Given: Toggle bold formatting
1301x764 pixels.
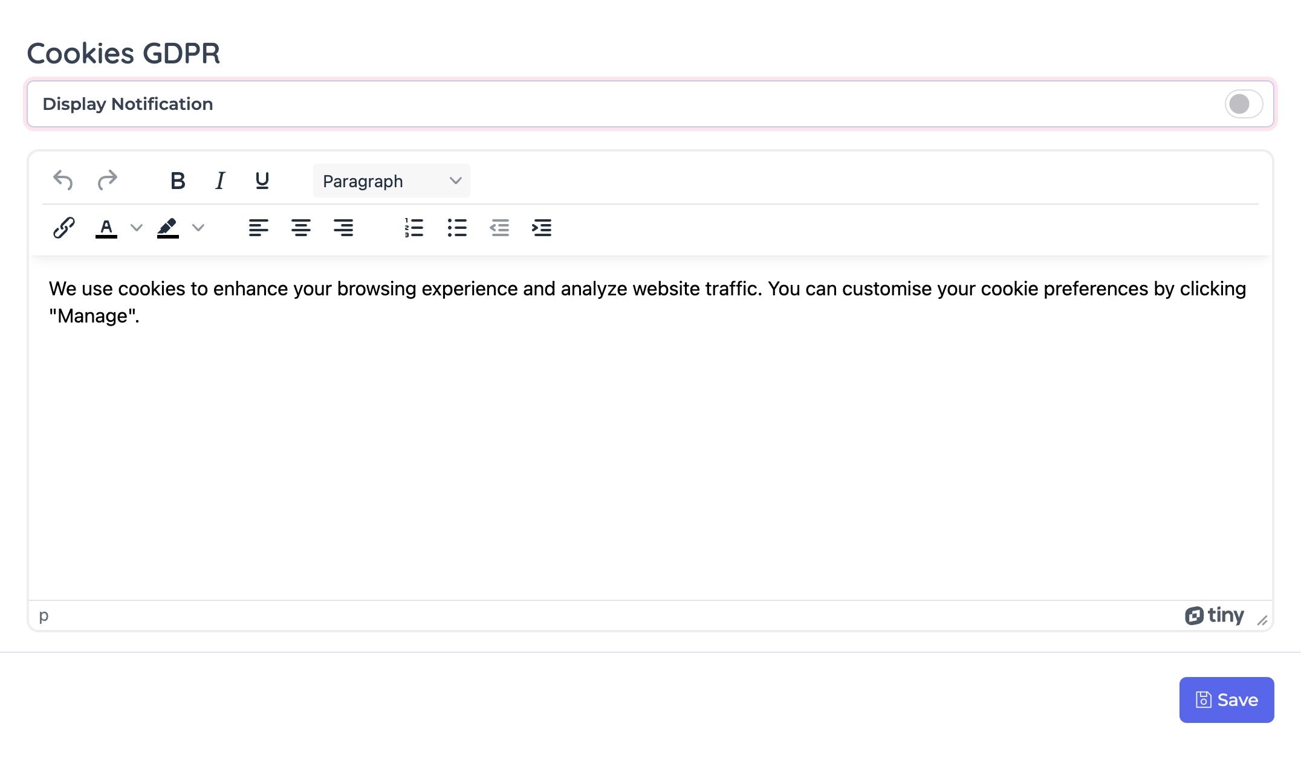Looking at the screenshot, I should coord(178,181).
